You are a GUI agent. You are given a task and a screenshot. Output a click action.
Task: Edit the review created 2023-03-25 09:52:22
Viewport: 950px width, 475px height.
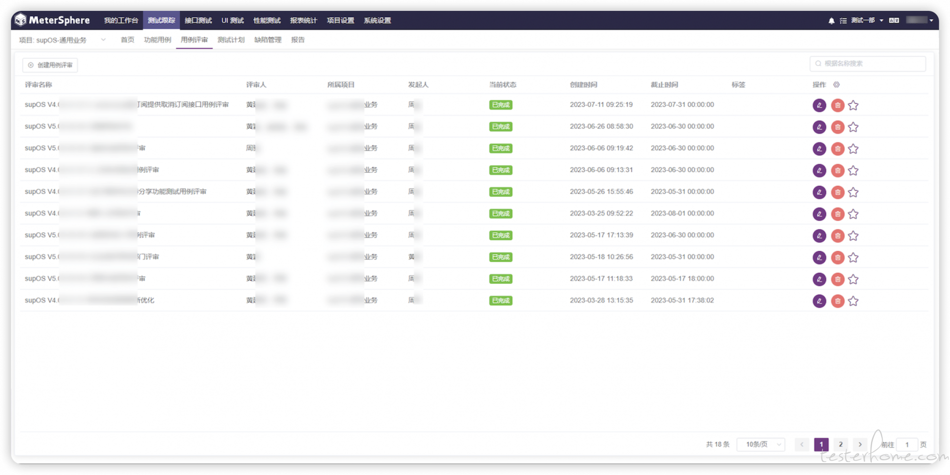pos(819,214)
